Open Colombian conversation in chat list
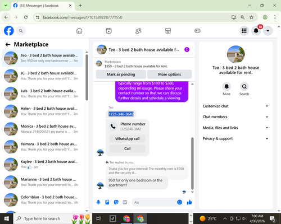Image resolution: width=281 pixels, height=224 pixels. pyautogui.click(x=42, y=200)
